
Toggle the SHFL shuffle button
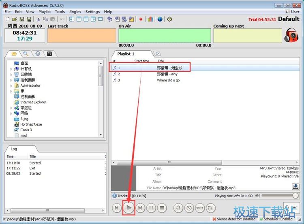click(x=200, y=208)
